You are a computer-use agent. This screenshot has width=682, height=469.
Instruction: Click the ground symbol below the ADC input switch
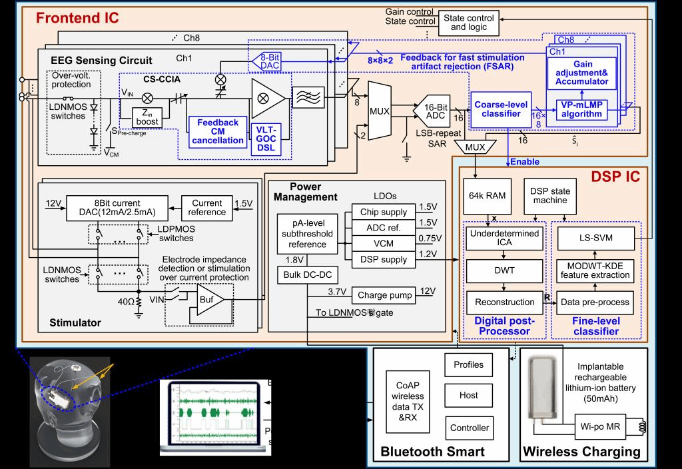[406, 159]
